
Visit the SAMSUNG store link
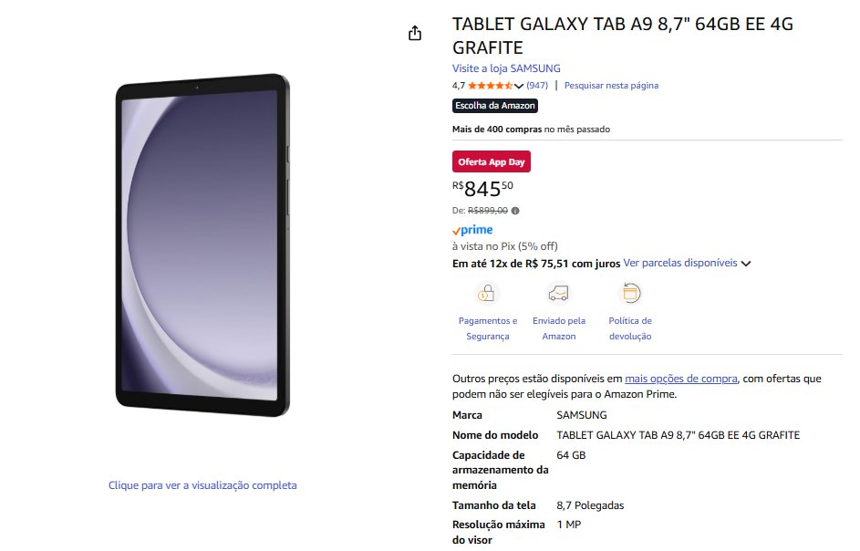506,68
